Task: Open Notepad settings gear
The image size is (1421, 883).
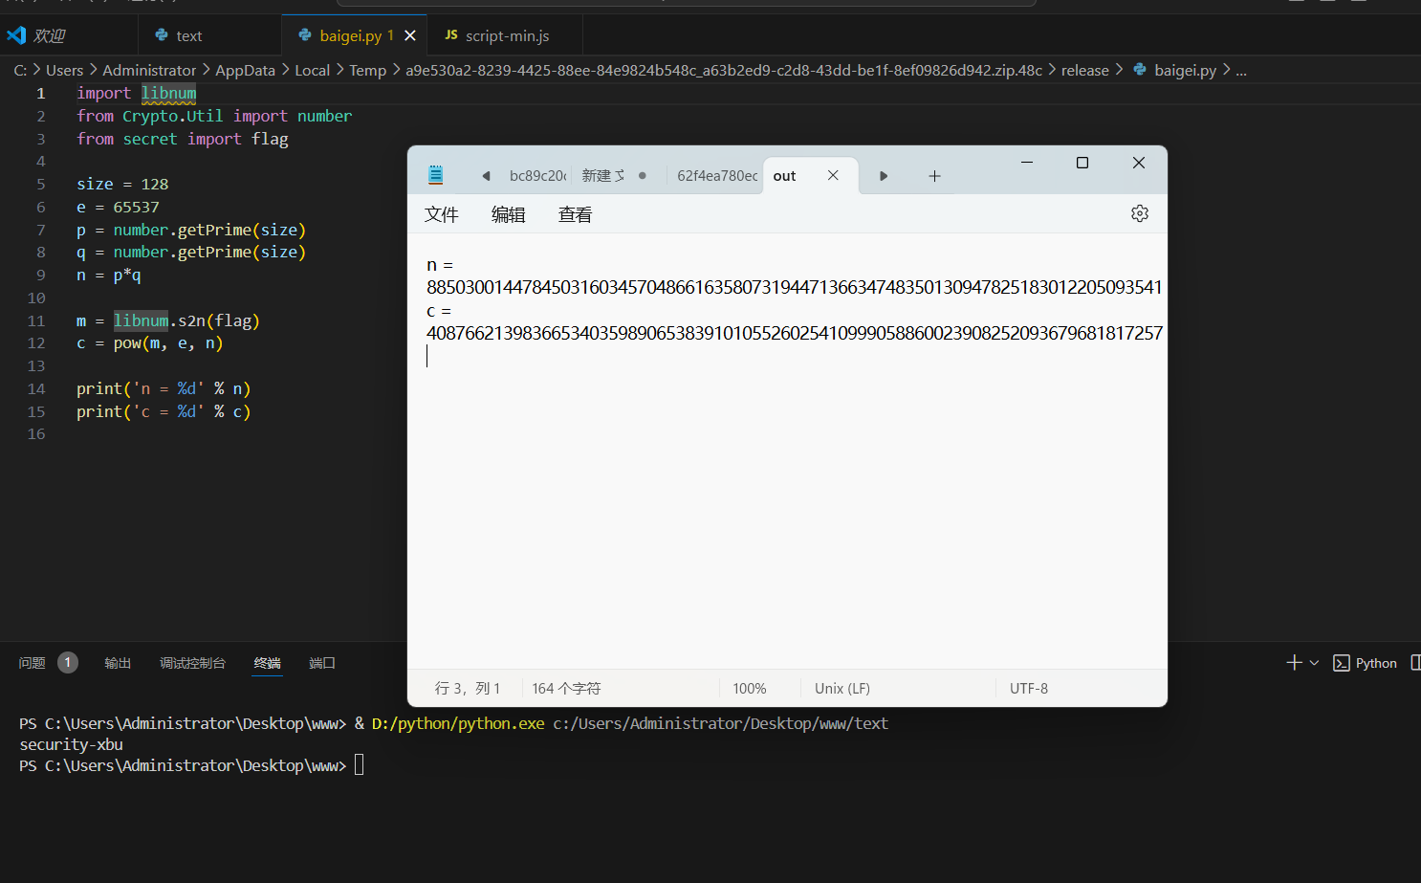Action: 1139,213
